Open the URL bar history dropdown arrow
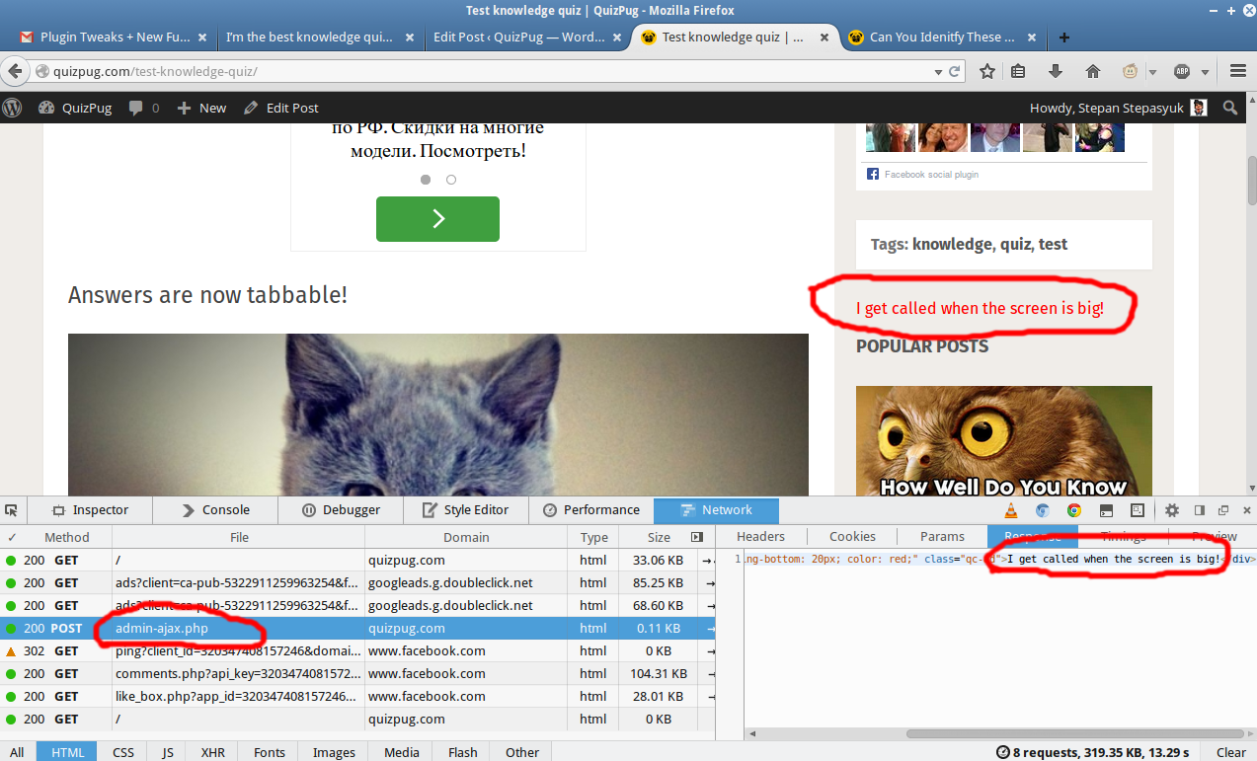The height and width of the screenshot is (761, 1257). click(x=938, y=72)
